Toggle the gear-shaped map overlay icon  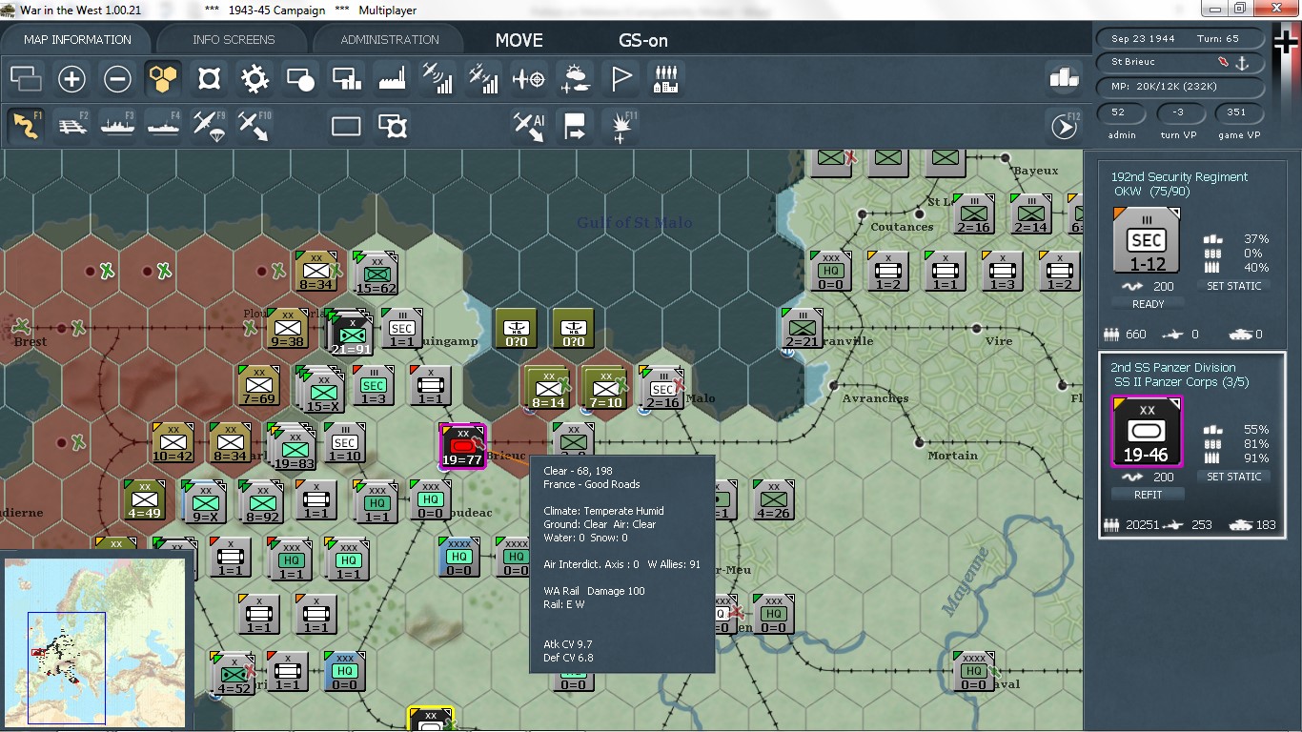click(255, 78)
